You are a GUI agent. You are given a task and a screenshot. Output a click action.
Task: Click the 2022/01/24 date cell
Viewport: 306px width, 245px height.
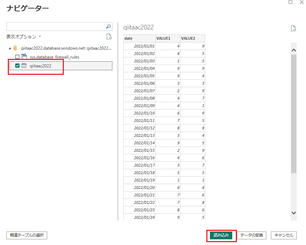[139, 217]
